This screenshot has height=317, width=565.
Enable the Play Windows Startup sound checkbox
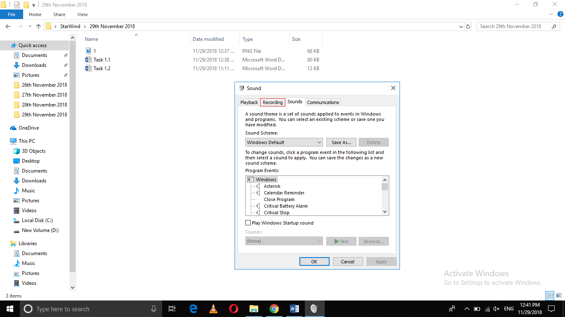pyautogui.click(x=248, y=222)
